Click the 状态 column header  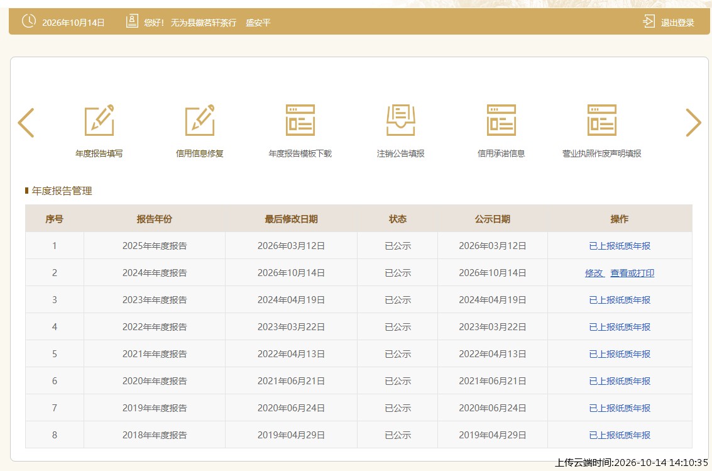(x=397, y=219)
